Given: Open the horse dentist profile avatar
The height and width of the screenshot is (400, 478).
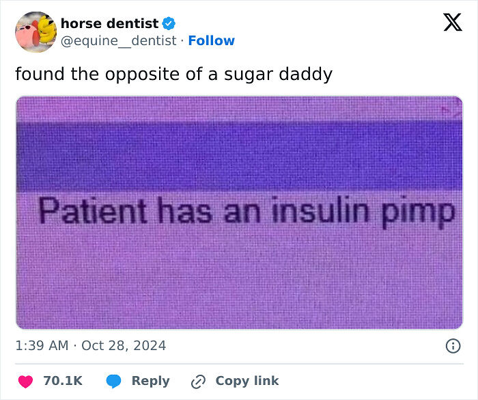Looking at the screenshot, I should point(36,32).
